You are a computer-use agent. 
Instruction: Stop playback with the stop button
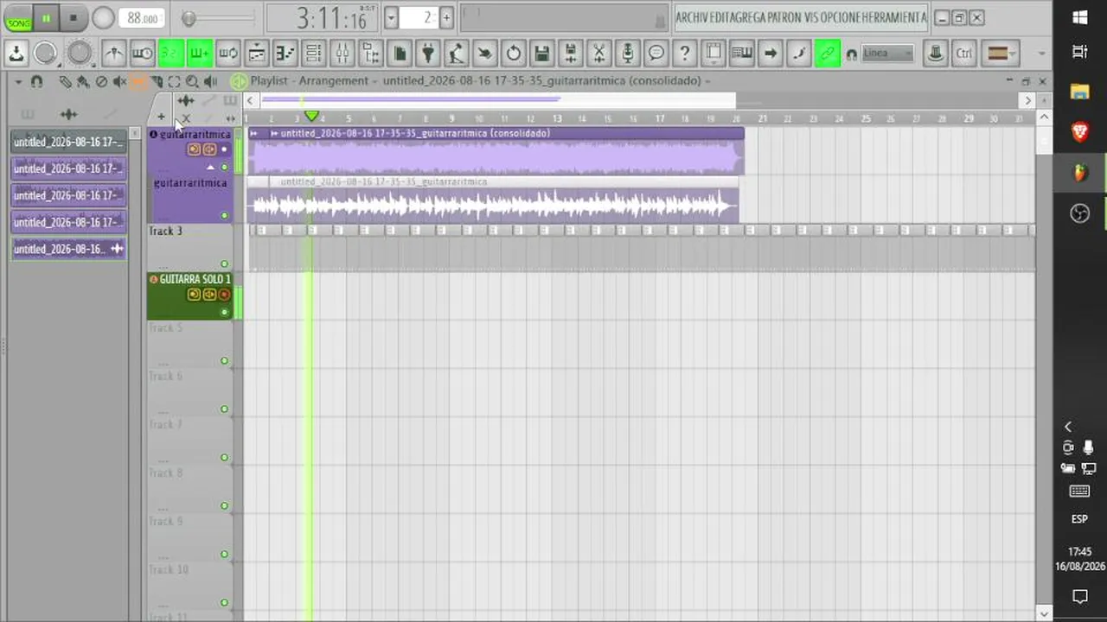tap(74, 18)
